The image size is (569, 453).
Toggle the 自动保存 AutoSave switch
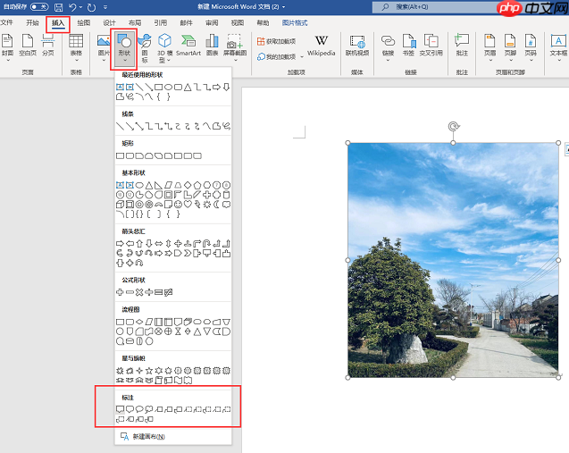[39, 6]
